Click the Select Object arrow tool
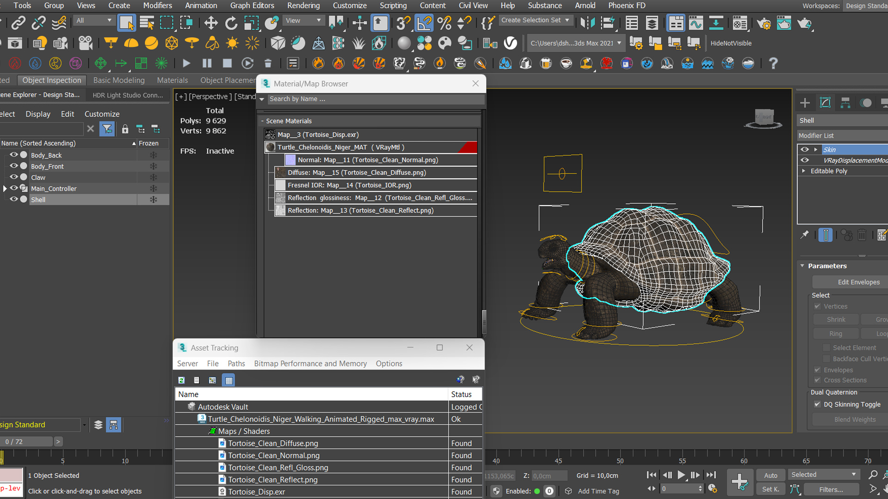Screen dimensions: 888x499 click(126, 23)
